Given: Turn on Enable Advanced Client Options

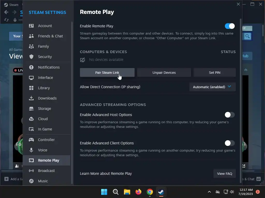Looking at the screenshot, I should 230,143.
